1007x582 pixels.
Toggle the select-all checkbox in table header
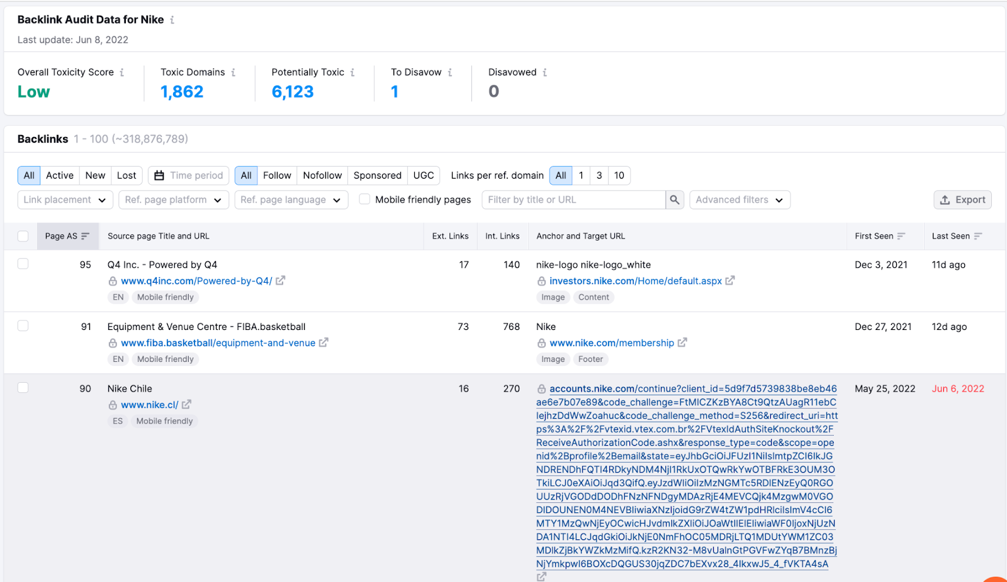coord(23,236)
